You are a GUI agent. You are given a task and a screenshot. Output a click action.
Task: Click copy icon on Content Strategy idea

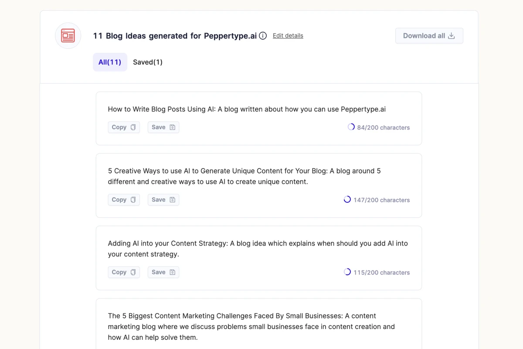click(133, 272)
